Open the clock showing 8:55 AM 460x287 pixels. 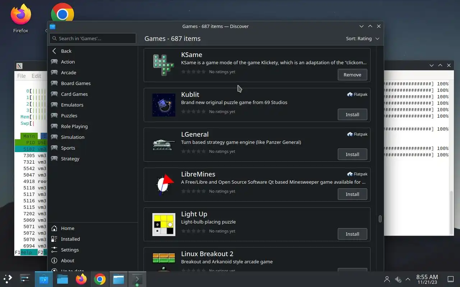(x=427, y=279)
